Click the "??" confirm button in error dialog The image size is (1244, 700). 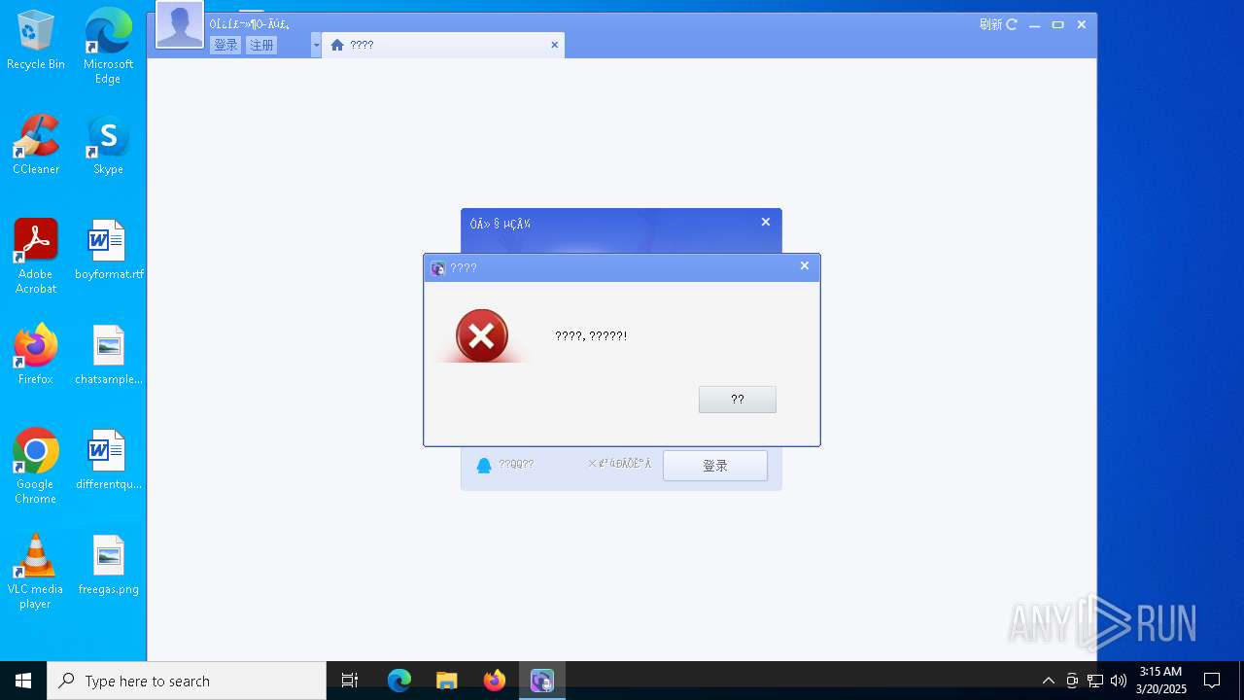click(x=737, y=400)
